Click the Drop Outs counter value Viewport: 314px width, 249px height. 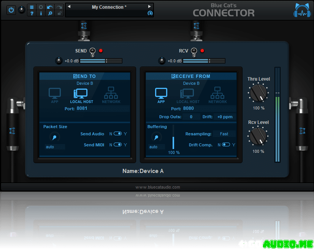click(191, 117)
